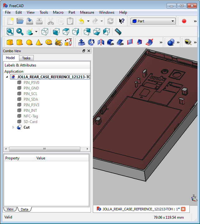Close the JOLLA_REAR_CASE_REFERENCE document tab
This screenshot has width=200, height=224.
[x=183, y=209]
